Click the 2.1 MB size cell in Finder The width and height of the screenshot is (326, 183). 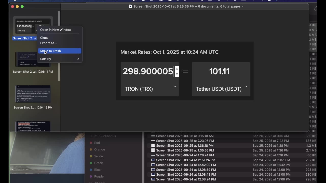(x=311, y=150)
